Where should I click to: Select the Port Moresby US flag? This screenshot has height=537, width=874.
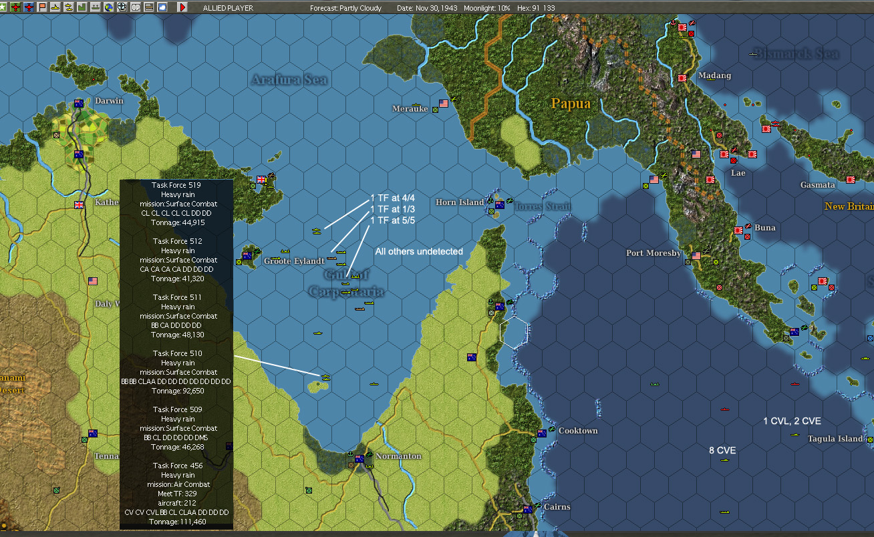point(696,256)
